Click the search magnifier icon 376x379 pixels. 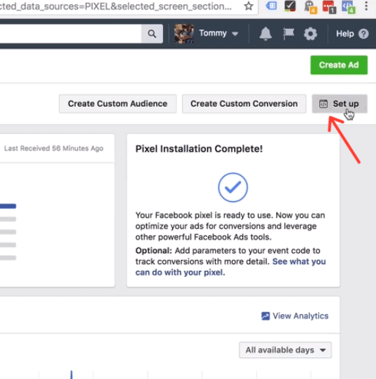(x=152, y=34)
